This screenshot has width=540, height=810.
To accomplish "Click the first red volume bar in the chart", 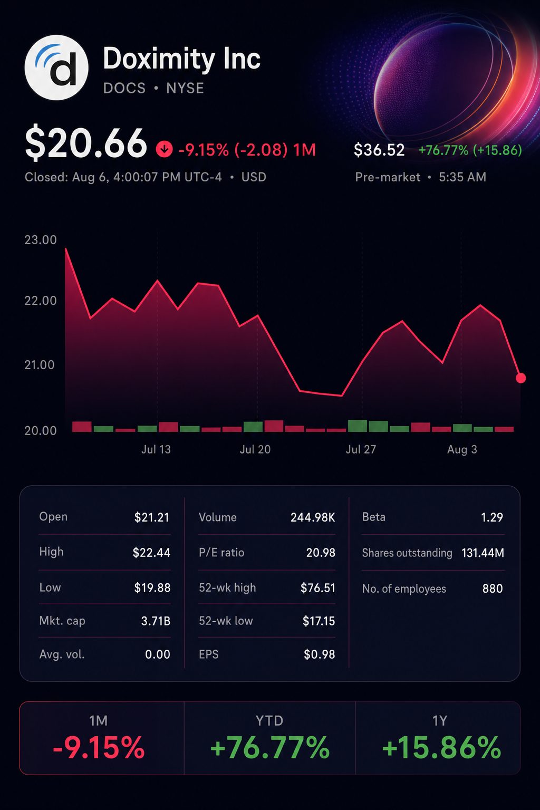I will 82,427.
